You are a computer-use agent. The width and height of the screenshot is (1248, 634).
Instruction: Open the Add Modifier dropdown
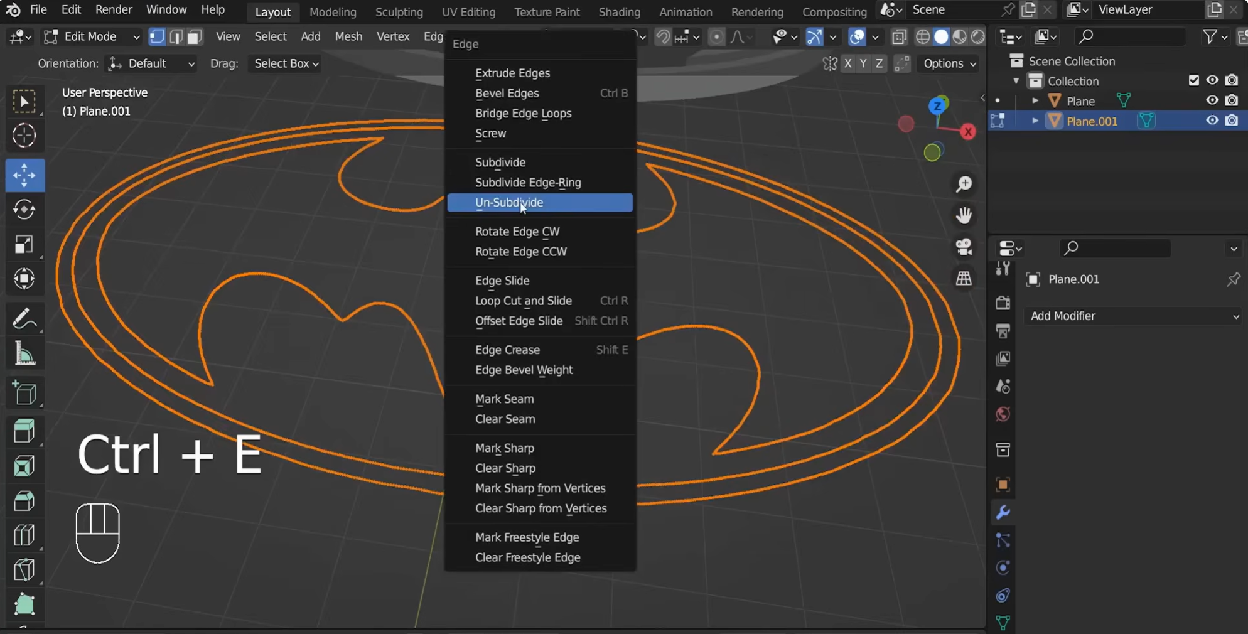click(x=1134, y=316)
